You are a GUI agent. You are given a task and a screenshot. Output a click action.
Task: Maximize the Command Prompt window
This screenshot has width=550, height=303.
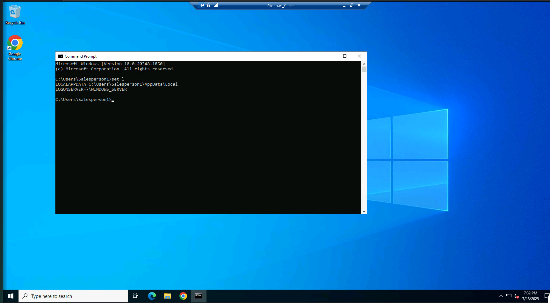(345, 56)
